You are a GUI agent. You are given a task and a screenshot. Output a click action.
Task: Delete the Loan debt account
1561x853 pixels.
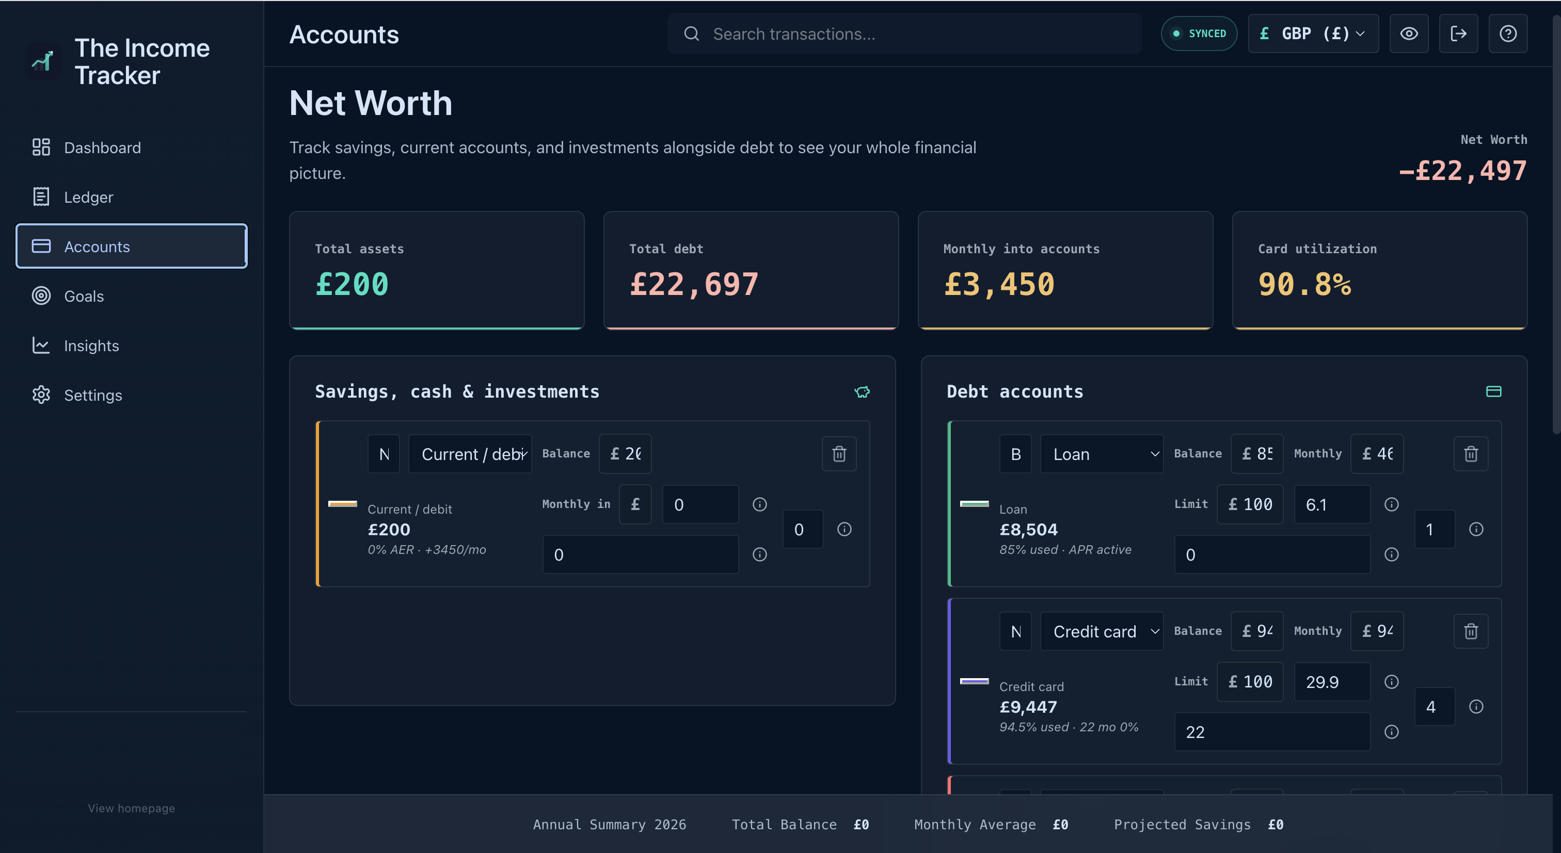(x=1471, y=453)
